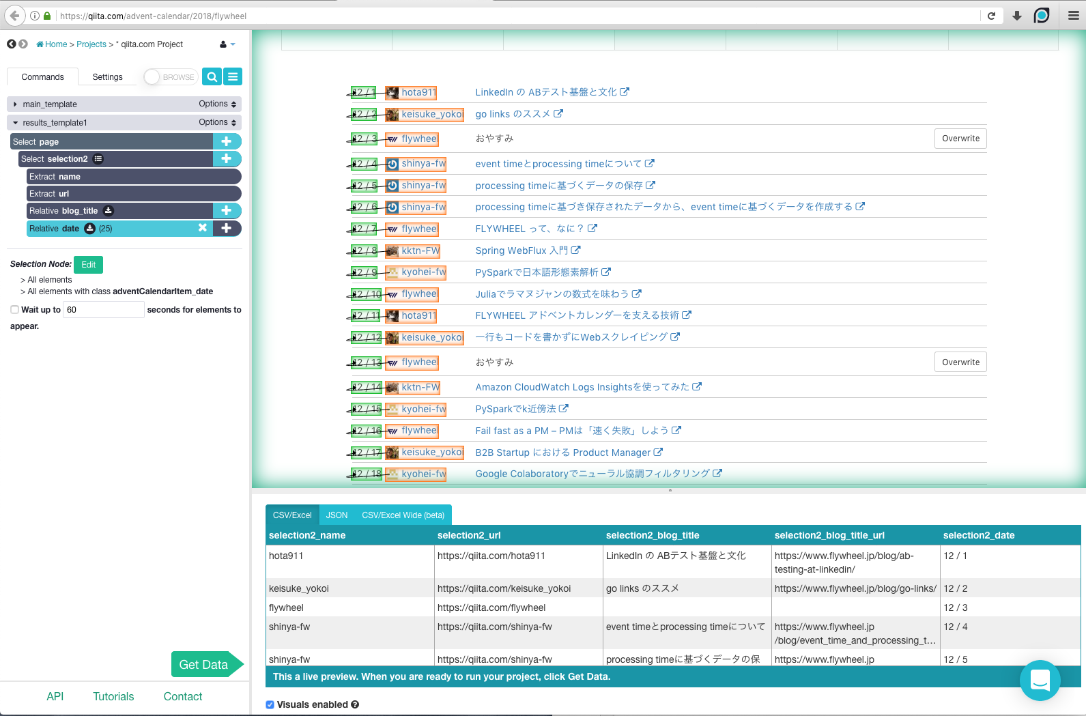1086x716 pixels.
Task: Toggle the Visuals enabled checkbox
Action: [x=270, y=704]
